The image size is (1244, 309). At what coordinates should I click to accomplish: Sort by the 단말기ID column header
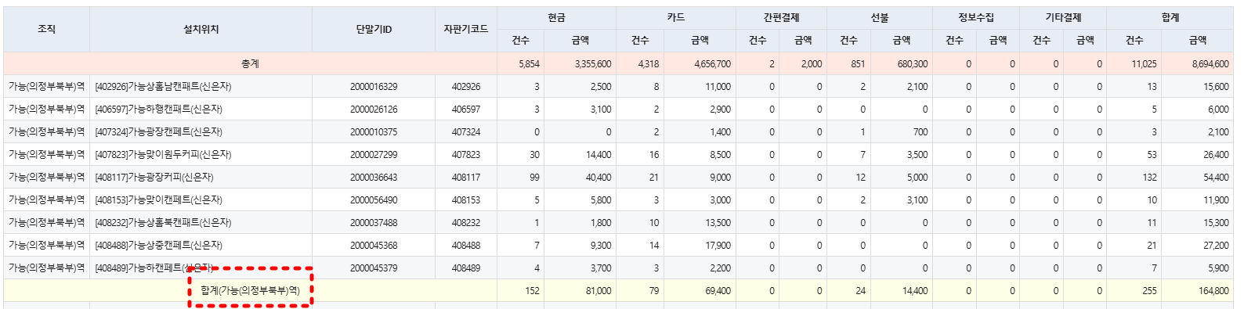(x=374, y=29)
